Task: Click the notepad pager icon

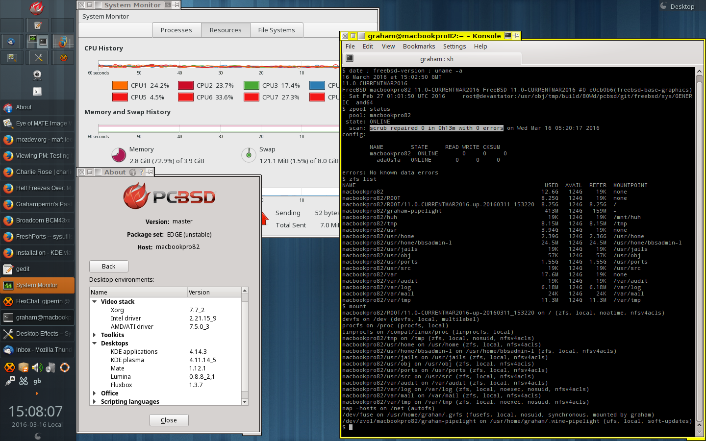Action: click(x=38, y=25)
